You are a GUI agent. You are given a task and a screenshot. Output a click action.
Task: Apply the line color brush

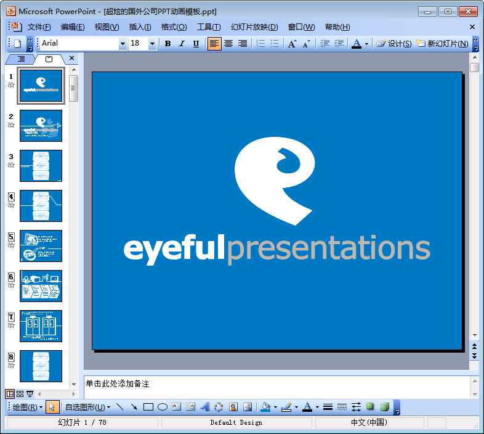286,407
